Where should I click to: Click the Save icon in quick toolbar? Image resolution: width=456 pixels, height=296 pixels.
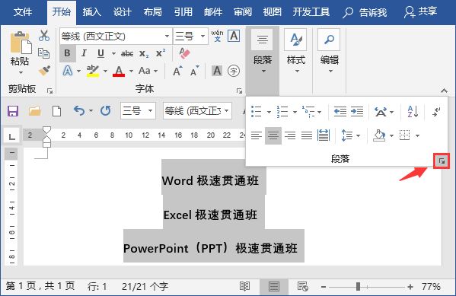13,111
